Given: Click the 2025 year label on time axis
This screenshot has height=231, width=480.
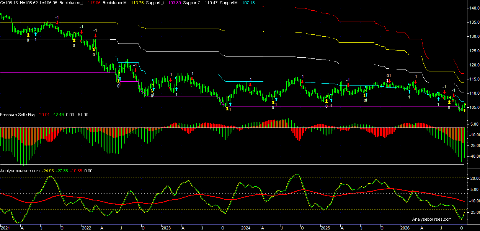Looking at the screenshot, I should tap(325, 228).
